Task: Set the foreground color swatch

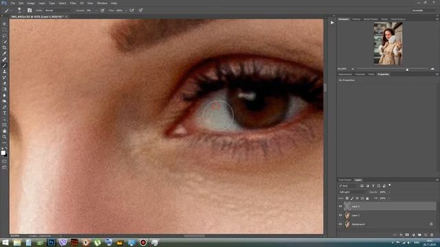Action: coord(3,152)
